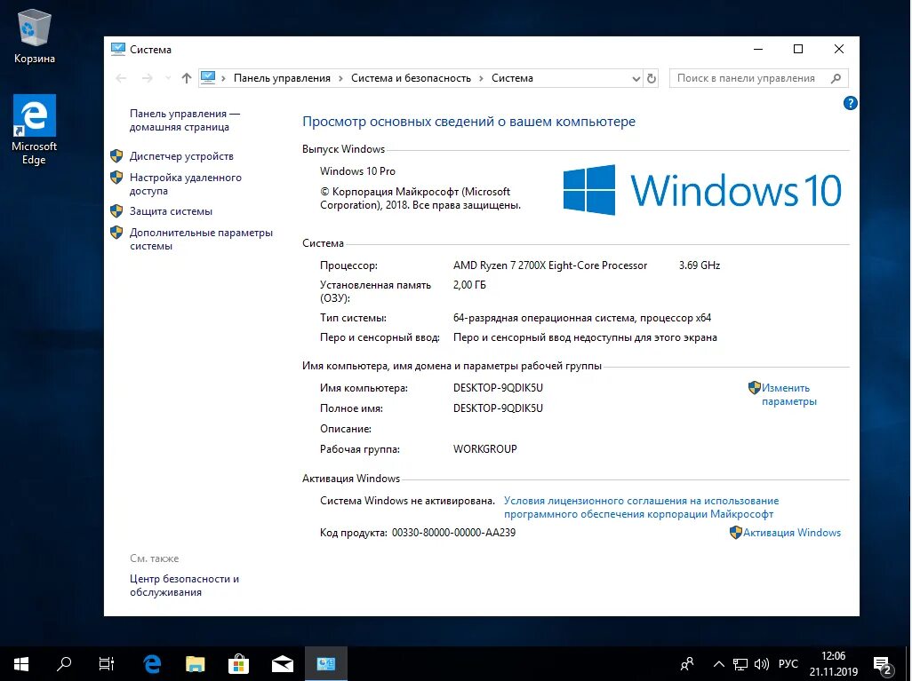Open the blue Help question icon

[850, 103]
